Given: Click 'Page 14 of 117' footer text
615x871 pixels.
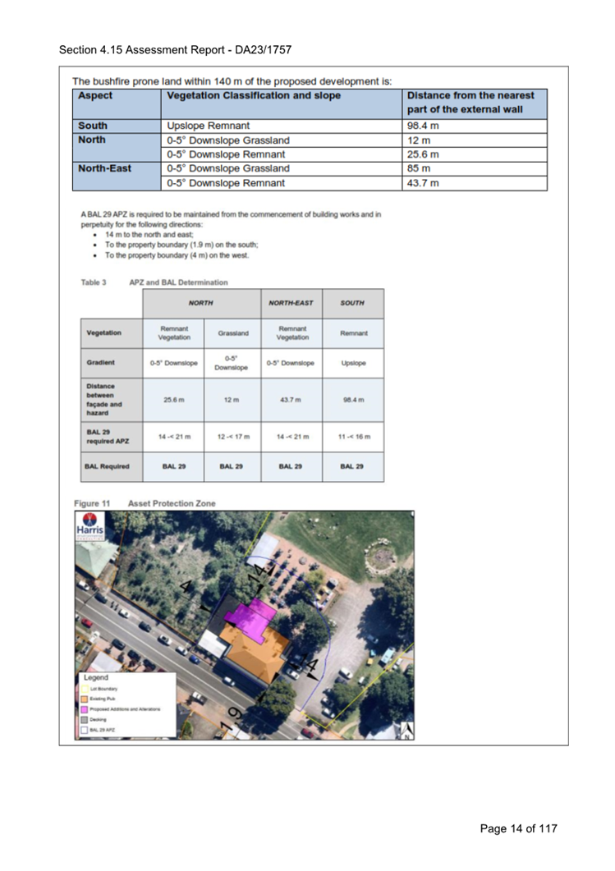Looking at the screenshot, I should 518,829.
